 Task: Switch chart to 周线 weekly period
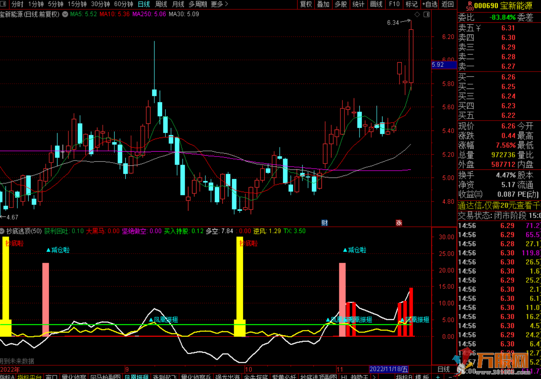click(x=161, y=4)
